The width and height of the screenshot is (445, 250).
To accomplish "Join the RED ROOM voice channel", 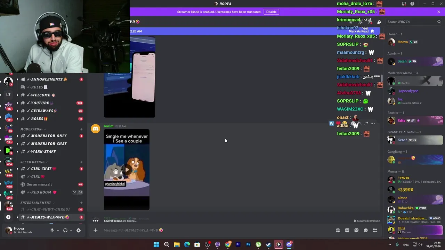I will [52, 192].
